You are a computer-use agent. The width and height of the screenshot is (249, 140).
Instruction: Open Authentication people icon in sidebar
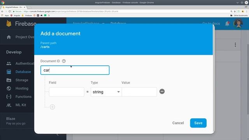click(x=9, y=63)
